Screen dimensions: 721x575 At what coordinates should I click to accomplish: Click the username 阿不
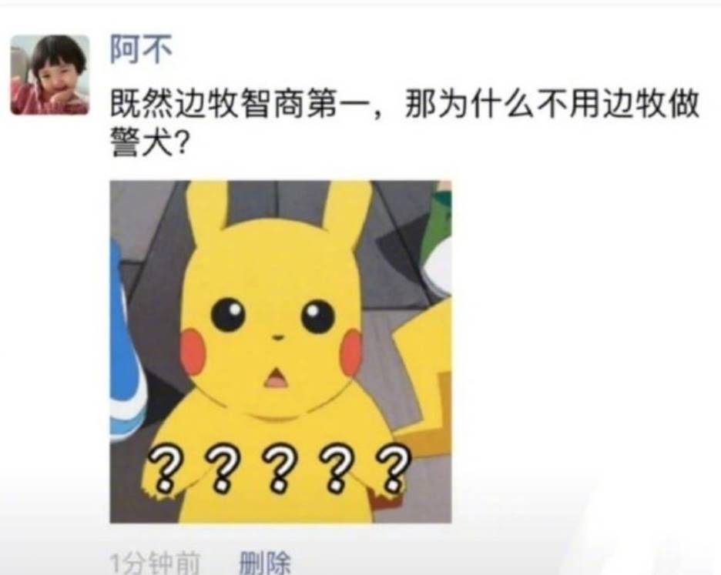142,49
